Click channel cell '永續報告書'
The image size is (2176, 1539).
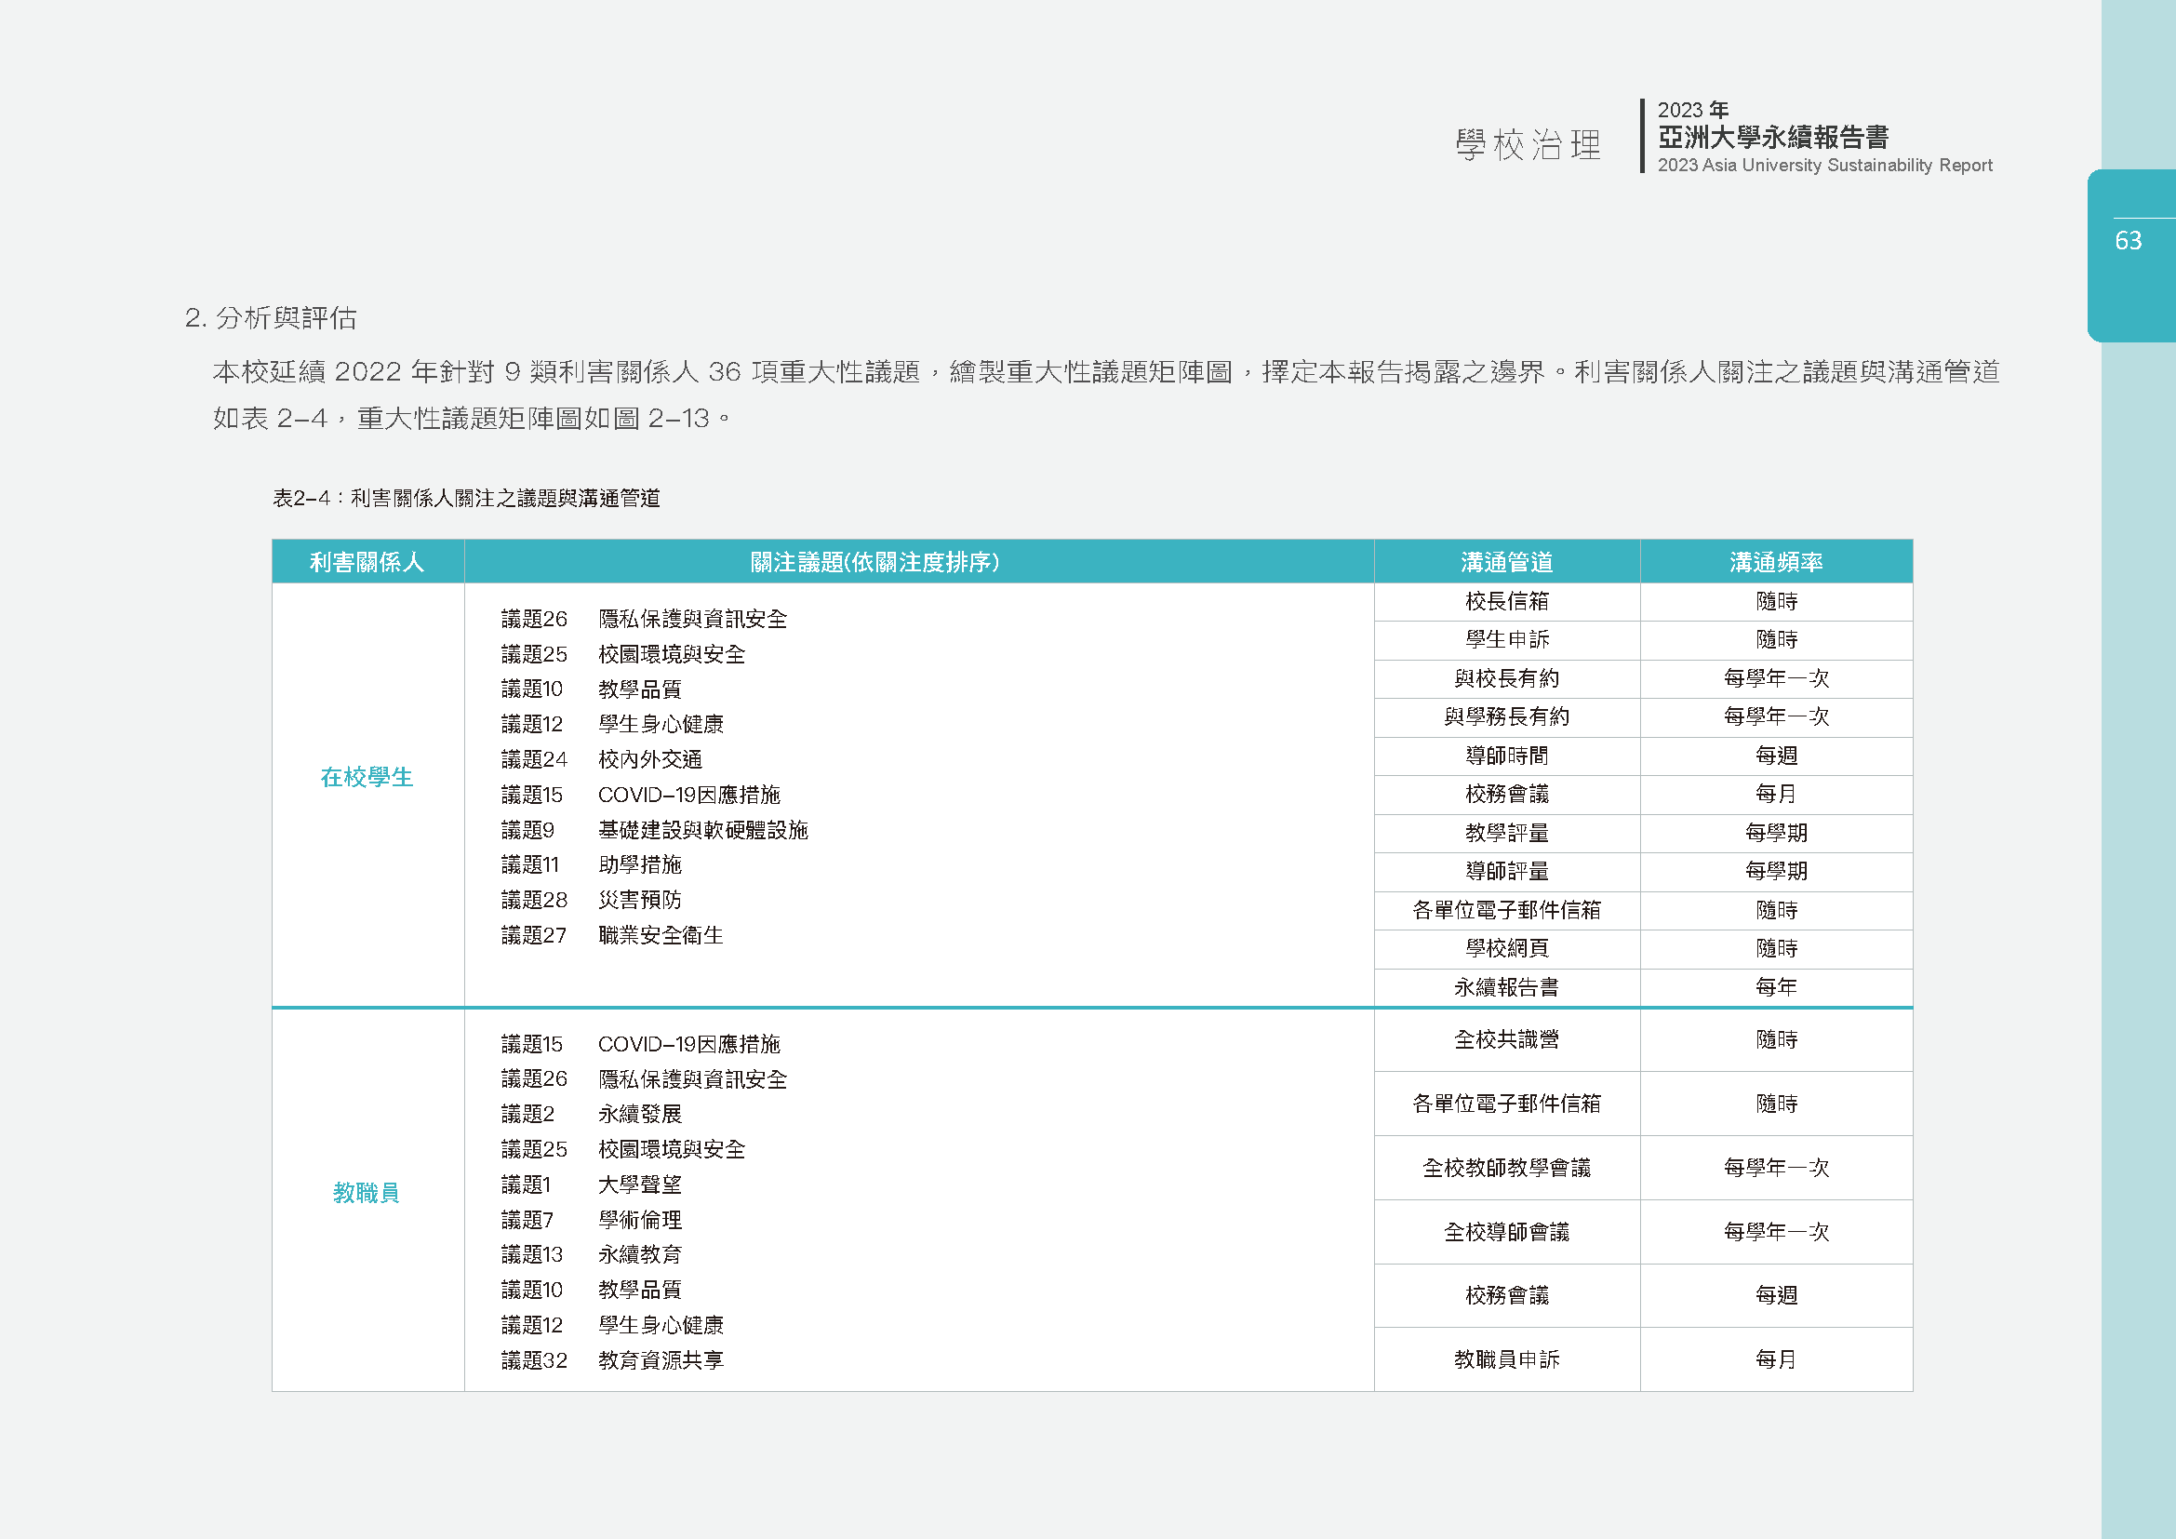click(x=1507, y=987)
